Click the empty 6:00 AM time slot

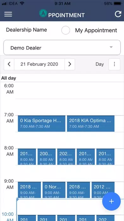pos(69,90)
